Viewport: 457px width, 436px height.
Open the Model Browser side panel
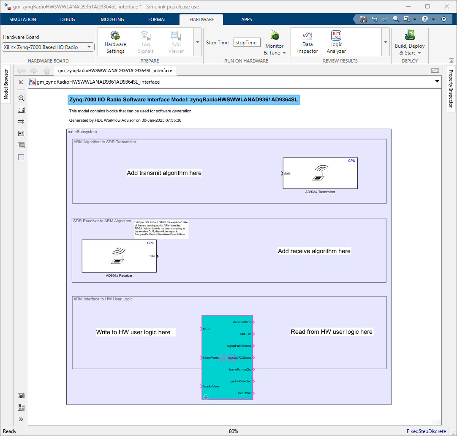coord(6,84)
